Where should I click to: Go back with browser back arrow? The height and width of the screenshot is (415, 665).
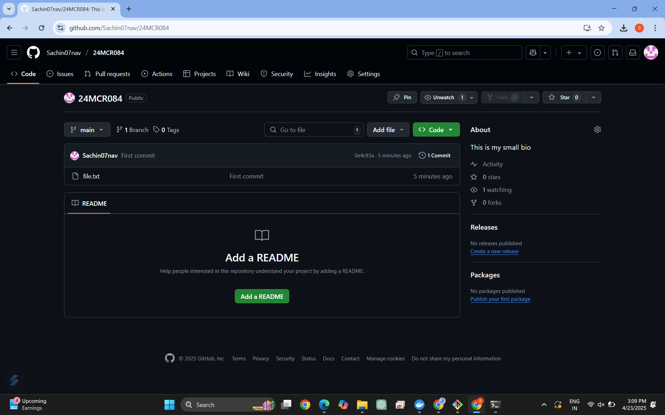coord(10,28)
